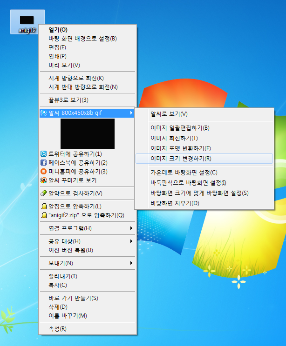Image resolution: width=286 pixels, height=346 pixels.
Task: Select 이미지 회전하기(T)
Action: pyautogui.click(x=204, y=138)
